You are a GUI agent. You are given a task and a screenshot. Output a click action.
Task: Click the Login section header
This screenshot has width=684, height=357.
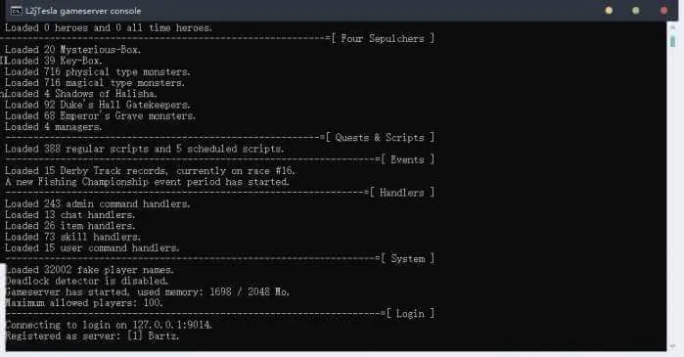pyautogui.click(x=410, y=313)
